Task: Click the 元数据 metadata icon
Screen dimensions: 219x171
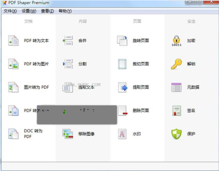Action: (x=177, y=87)
